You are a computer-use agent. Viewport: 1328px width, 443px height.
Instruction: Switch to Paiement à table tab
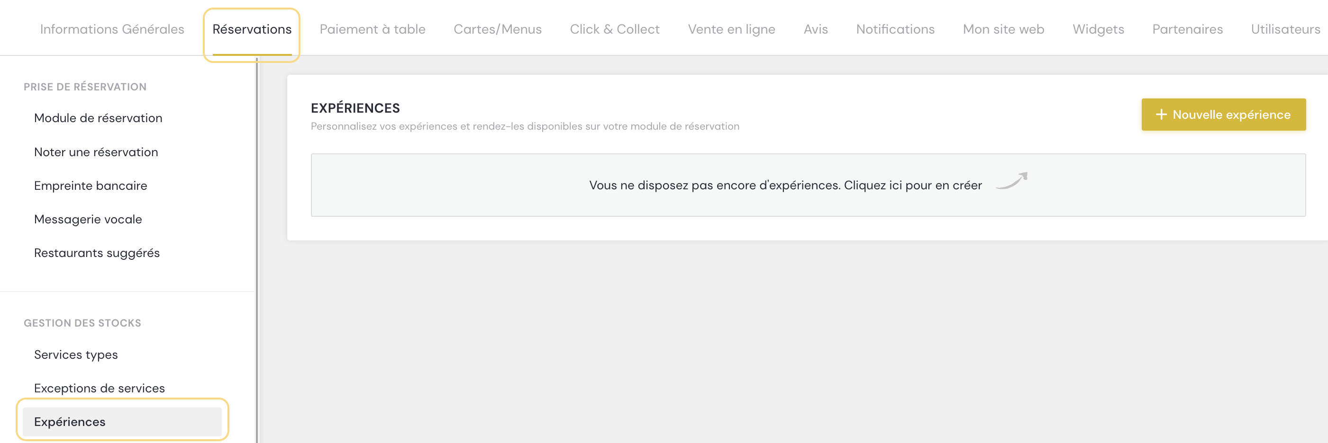click(372, 29)
